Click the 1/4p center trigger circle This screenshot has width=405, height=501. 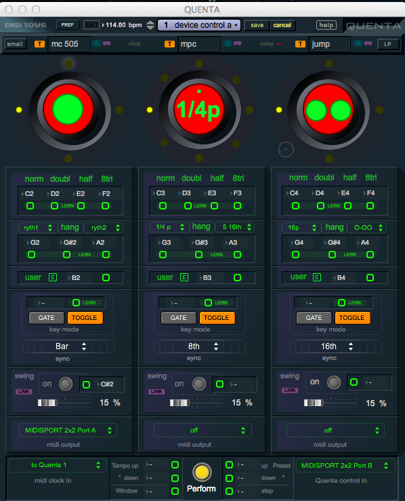pos(199,109)
